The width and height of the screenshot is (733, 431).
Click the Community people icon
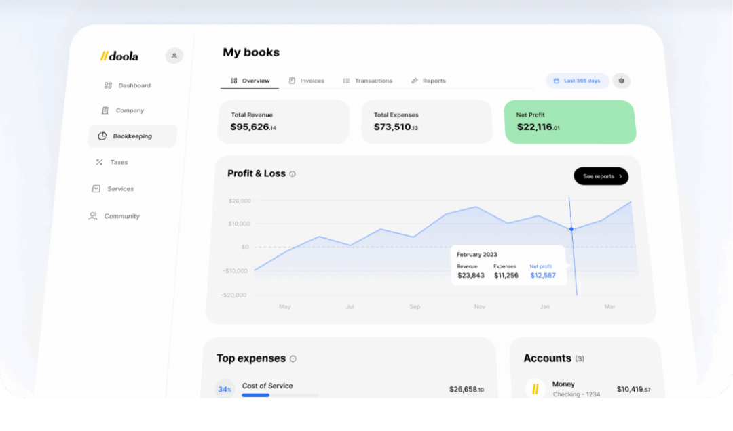click(x=93, y=215)
